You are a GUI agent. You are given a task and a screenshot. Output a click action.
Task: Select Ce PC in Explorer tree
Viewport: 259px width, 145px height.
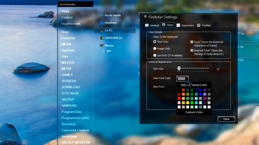tap(115, 31)
